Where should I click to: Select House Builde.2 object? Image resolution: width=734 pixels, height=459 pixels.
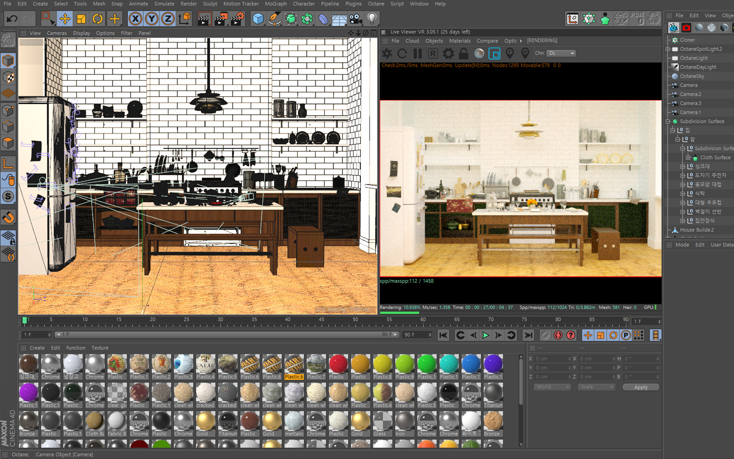(x=697, y=230)
